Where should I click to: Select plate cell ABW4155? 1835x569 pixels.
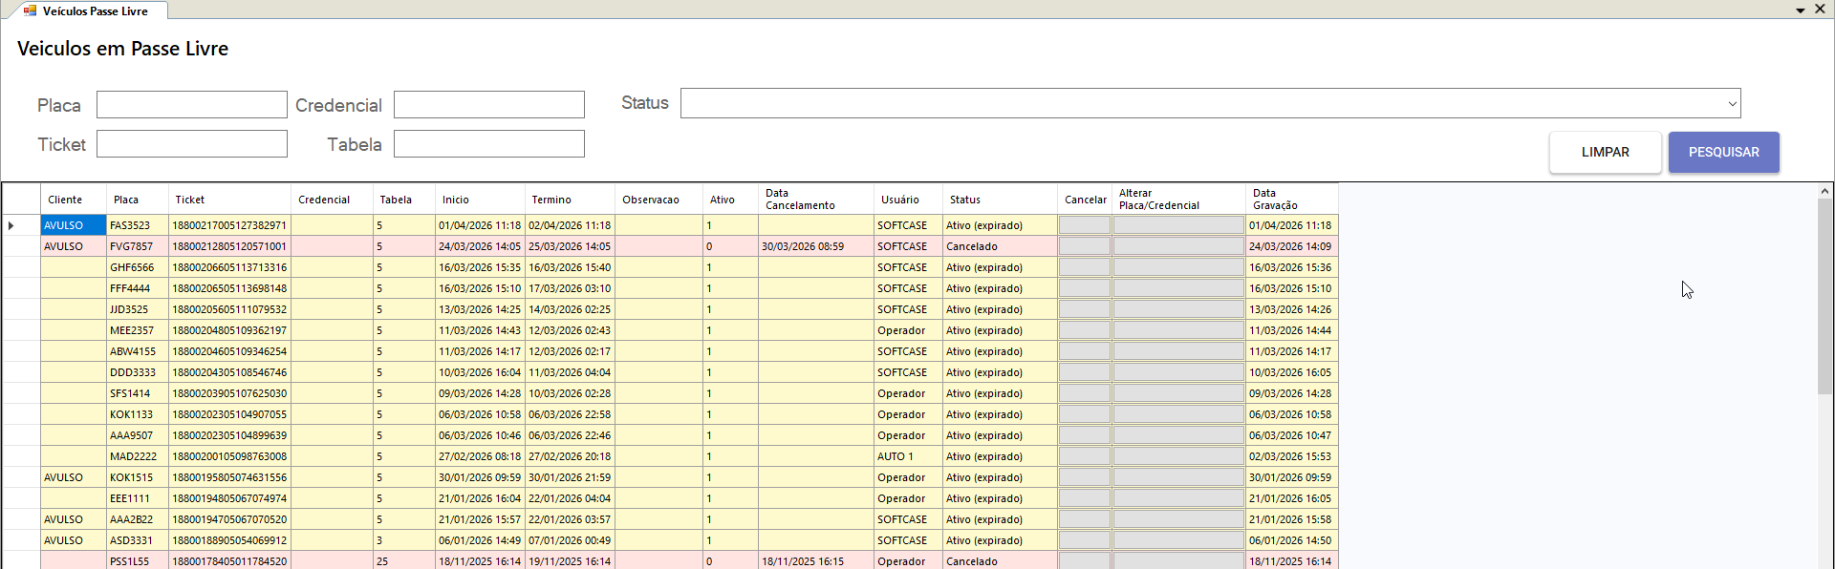tap(138, 351)
